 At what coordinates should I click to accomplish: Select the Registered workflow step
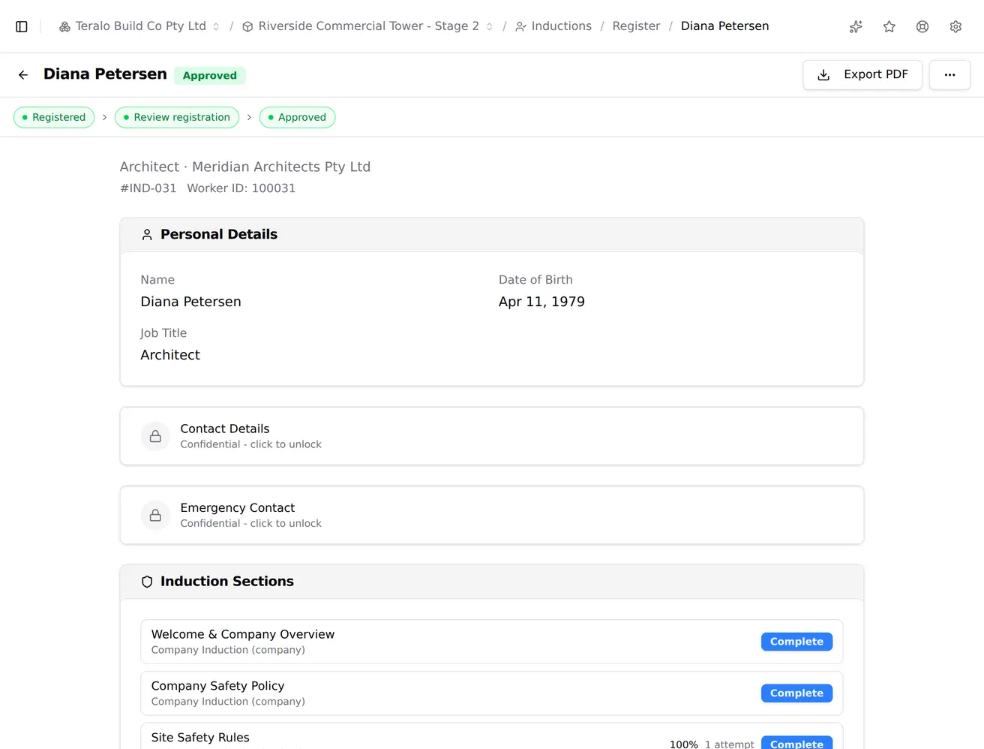click(54, 117)
